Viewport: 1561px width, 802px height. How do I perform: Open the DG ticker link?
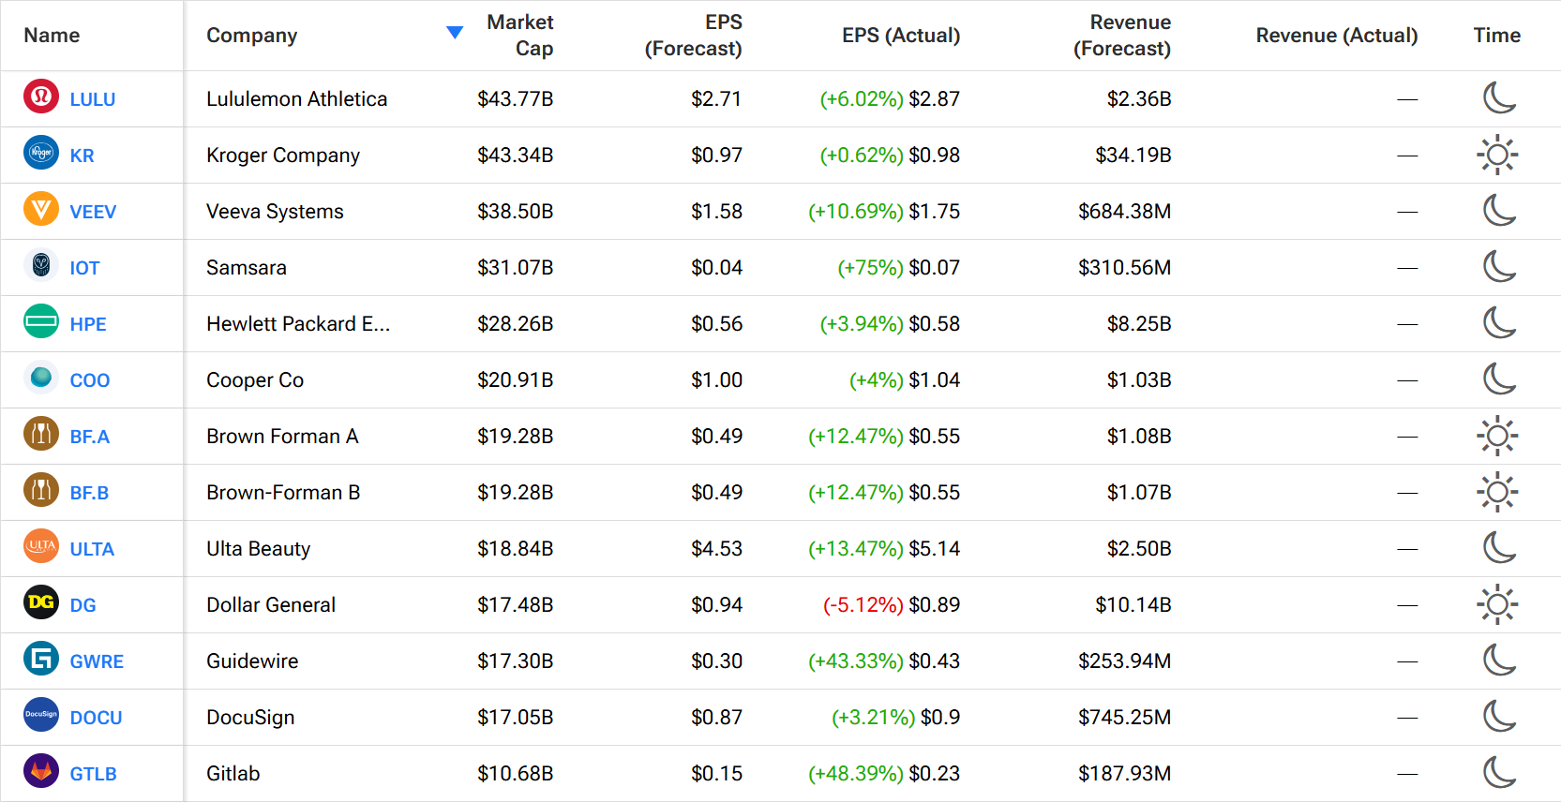(83, 605)
